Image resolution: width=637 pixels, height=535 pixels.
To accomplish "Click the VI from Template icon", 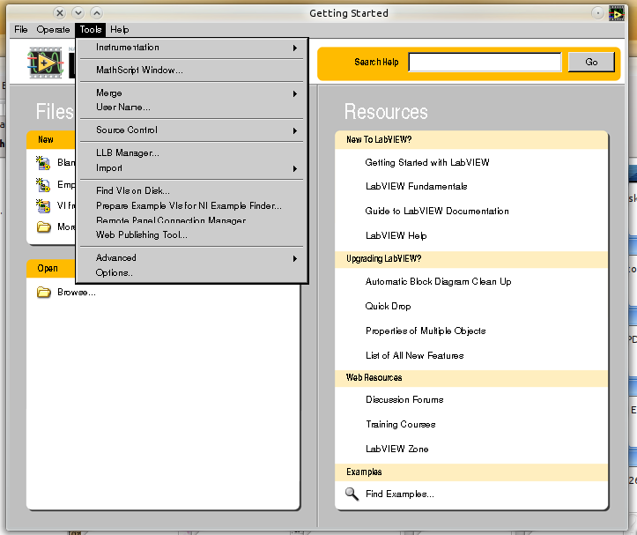I will 42,205.
